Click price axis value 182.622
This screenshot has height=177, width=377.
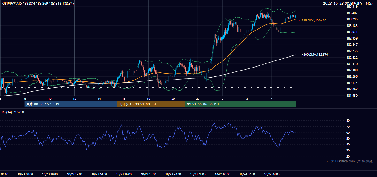(x=352, y=58)
